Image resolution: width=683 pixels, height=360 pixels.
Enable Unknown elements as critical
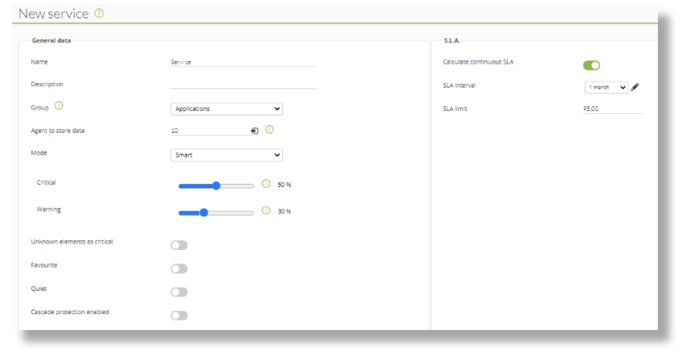(179, 245)
